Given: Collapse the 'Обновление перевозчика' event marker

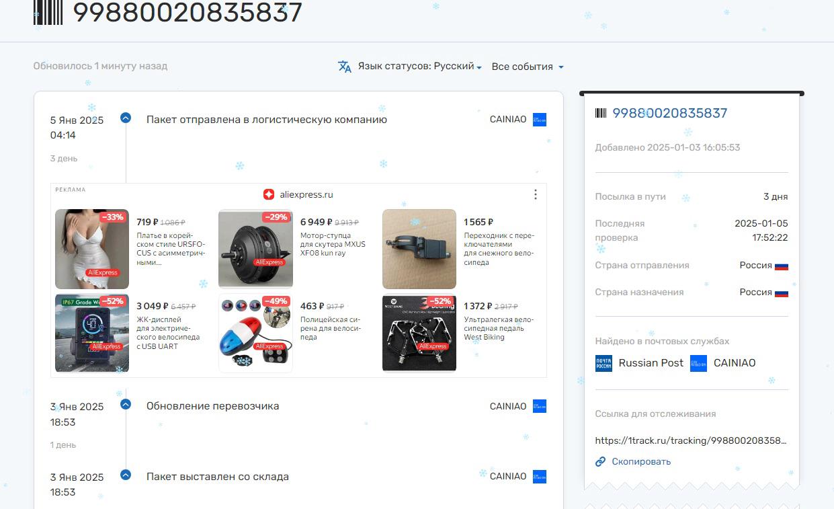Looking at the screenshot, I should click(126, 404).
